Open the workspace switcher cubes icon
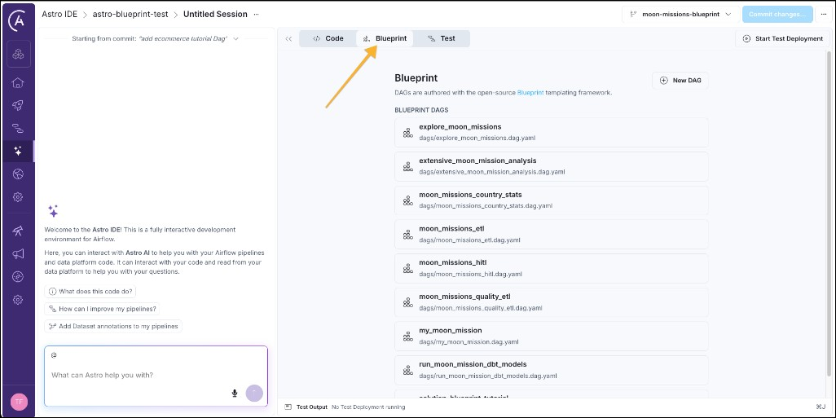Screen dimensions: 836x418 18,54
